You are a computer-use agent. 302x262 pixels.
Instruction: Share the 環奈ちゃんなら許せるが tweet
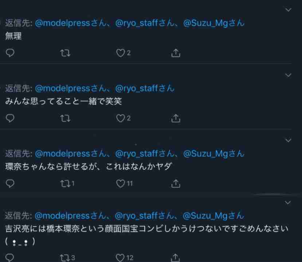point(176,184)
